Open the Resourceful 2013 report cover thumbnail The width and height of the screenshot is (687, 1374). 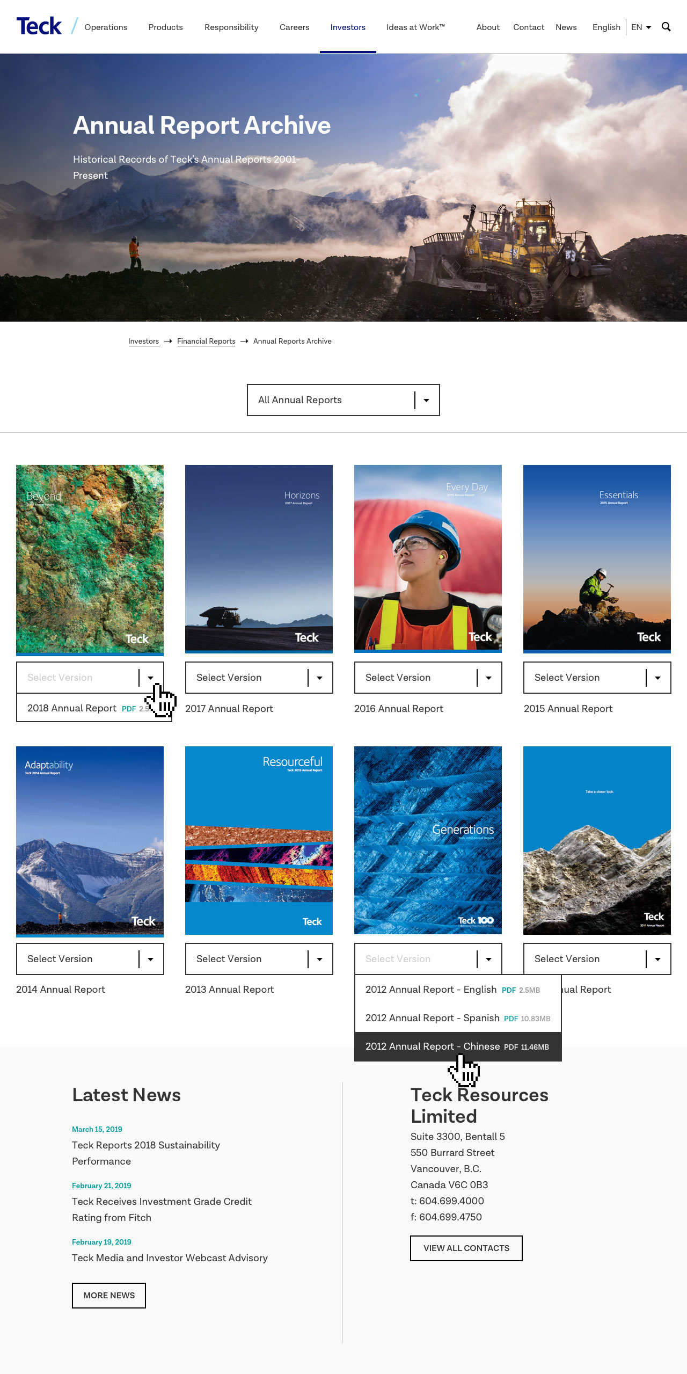pos(259,840)
